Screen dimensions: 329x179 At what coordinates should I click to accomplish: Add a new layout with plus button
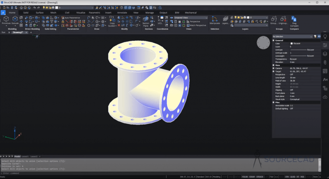click(x=39, y=156)
